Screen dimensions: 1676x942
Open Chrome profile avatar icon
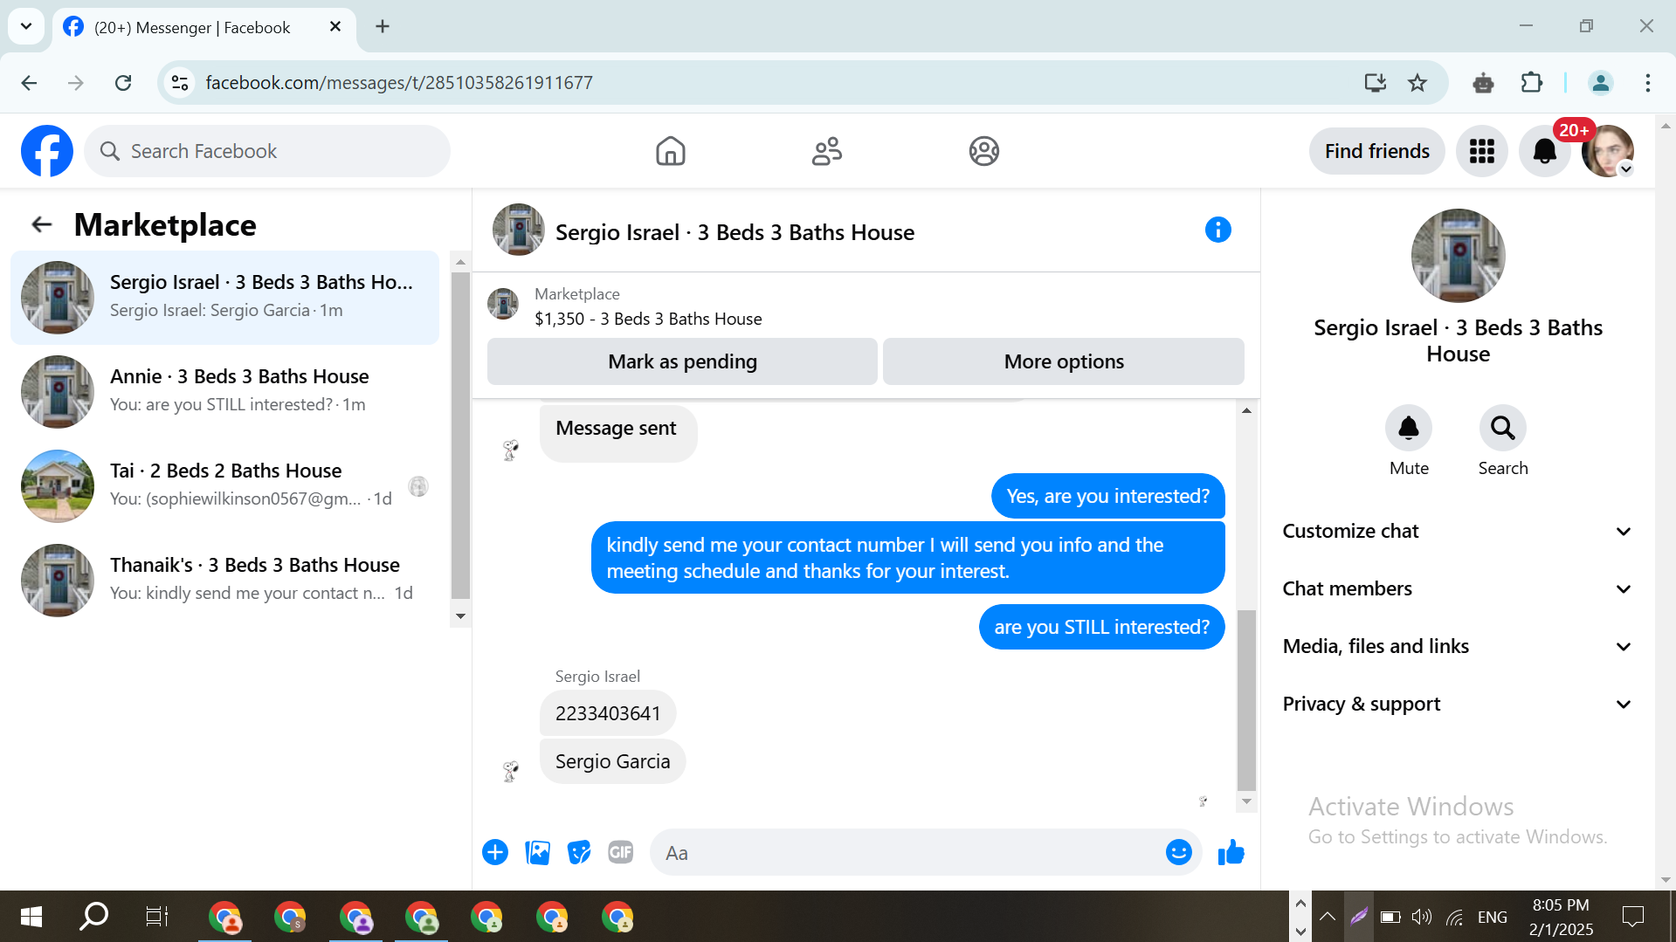[x=1601, y=83]
